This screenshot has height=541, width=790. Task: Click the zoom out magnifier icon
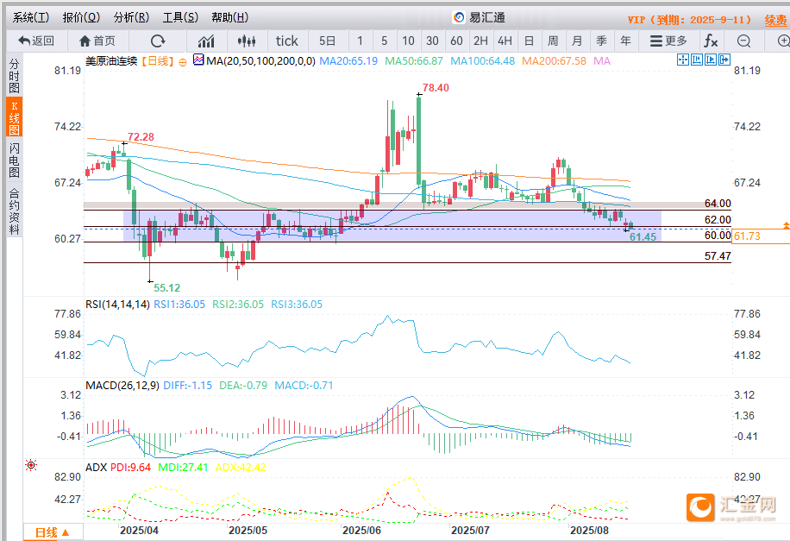(743, 41)
